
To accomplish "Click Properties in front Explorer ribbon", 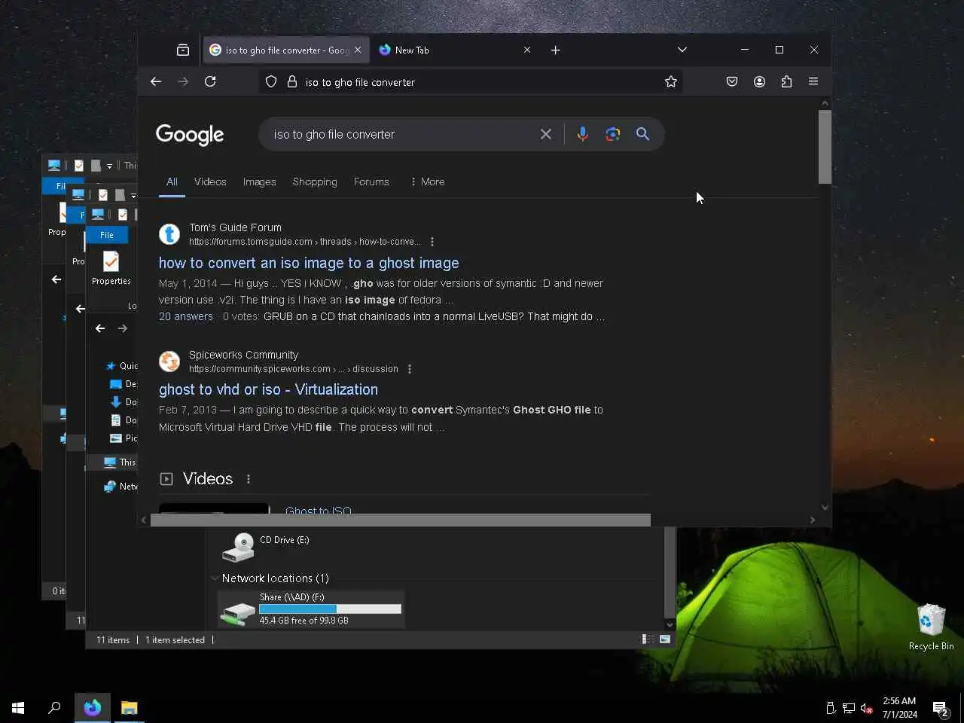I will click(x=111, y=268).
